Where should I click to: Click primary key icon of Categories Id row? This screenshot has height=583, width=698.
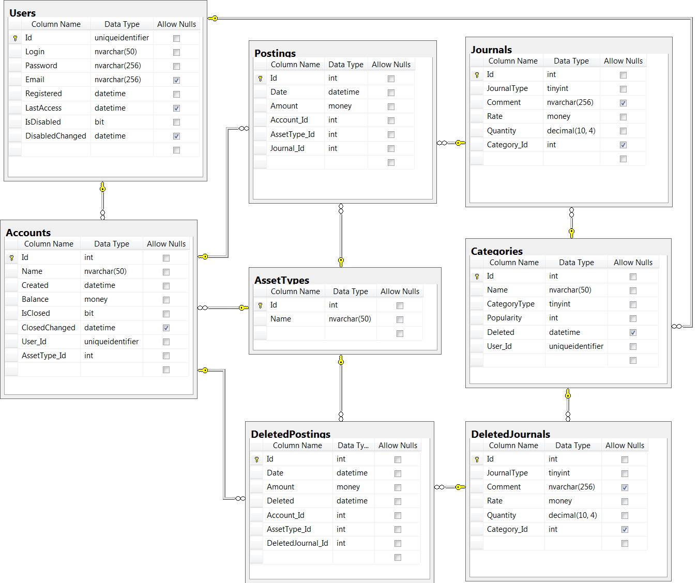(x=477, y=277)
